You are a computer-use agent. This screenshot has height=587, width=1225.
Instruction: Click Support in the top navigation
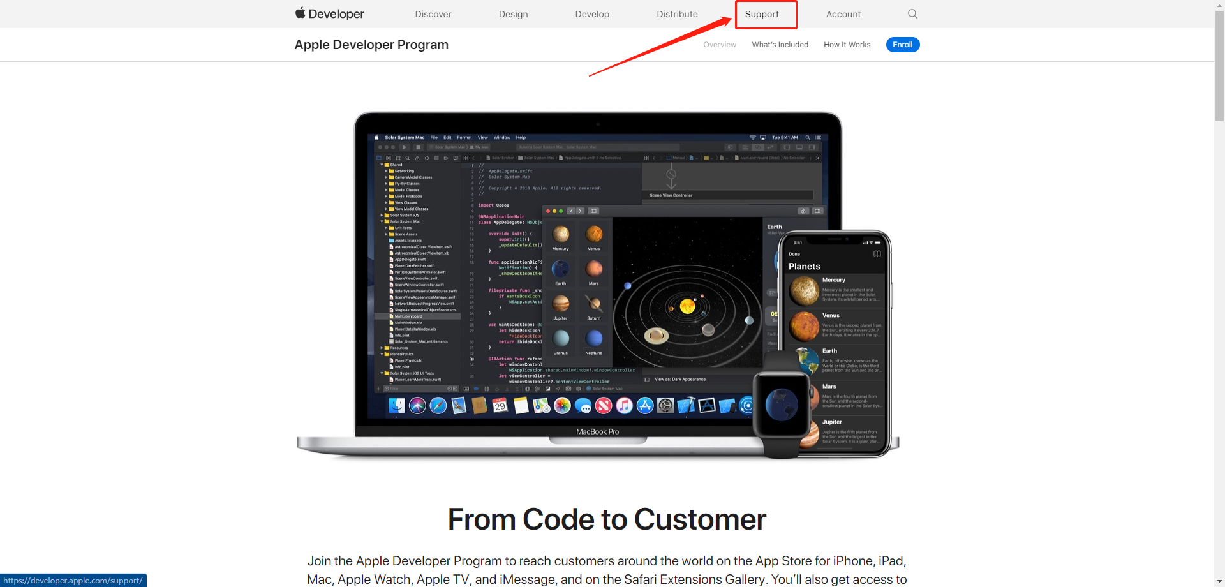click(762, 14)
